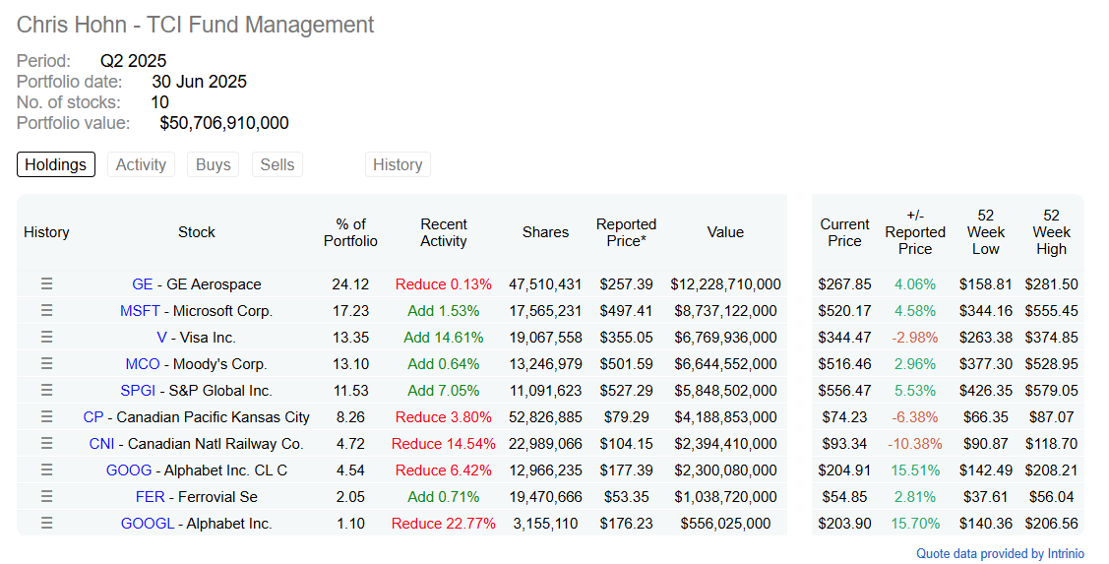Open the GOOGL ticker link

coord(148,524)
